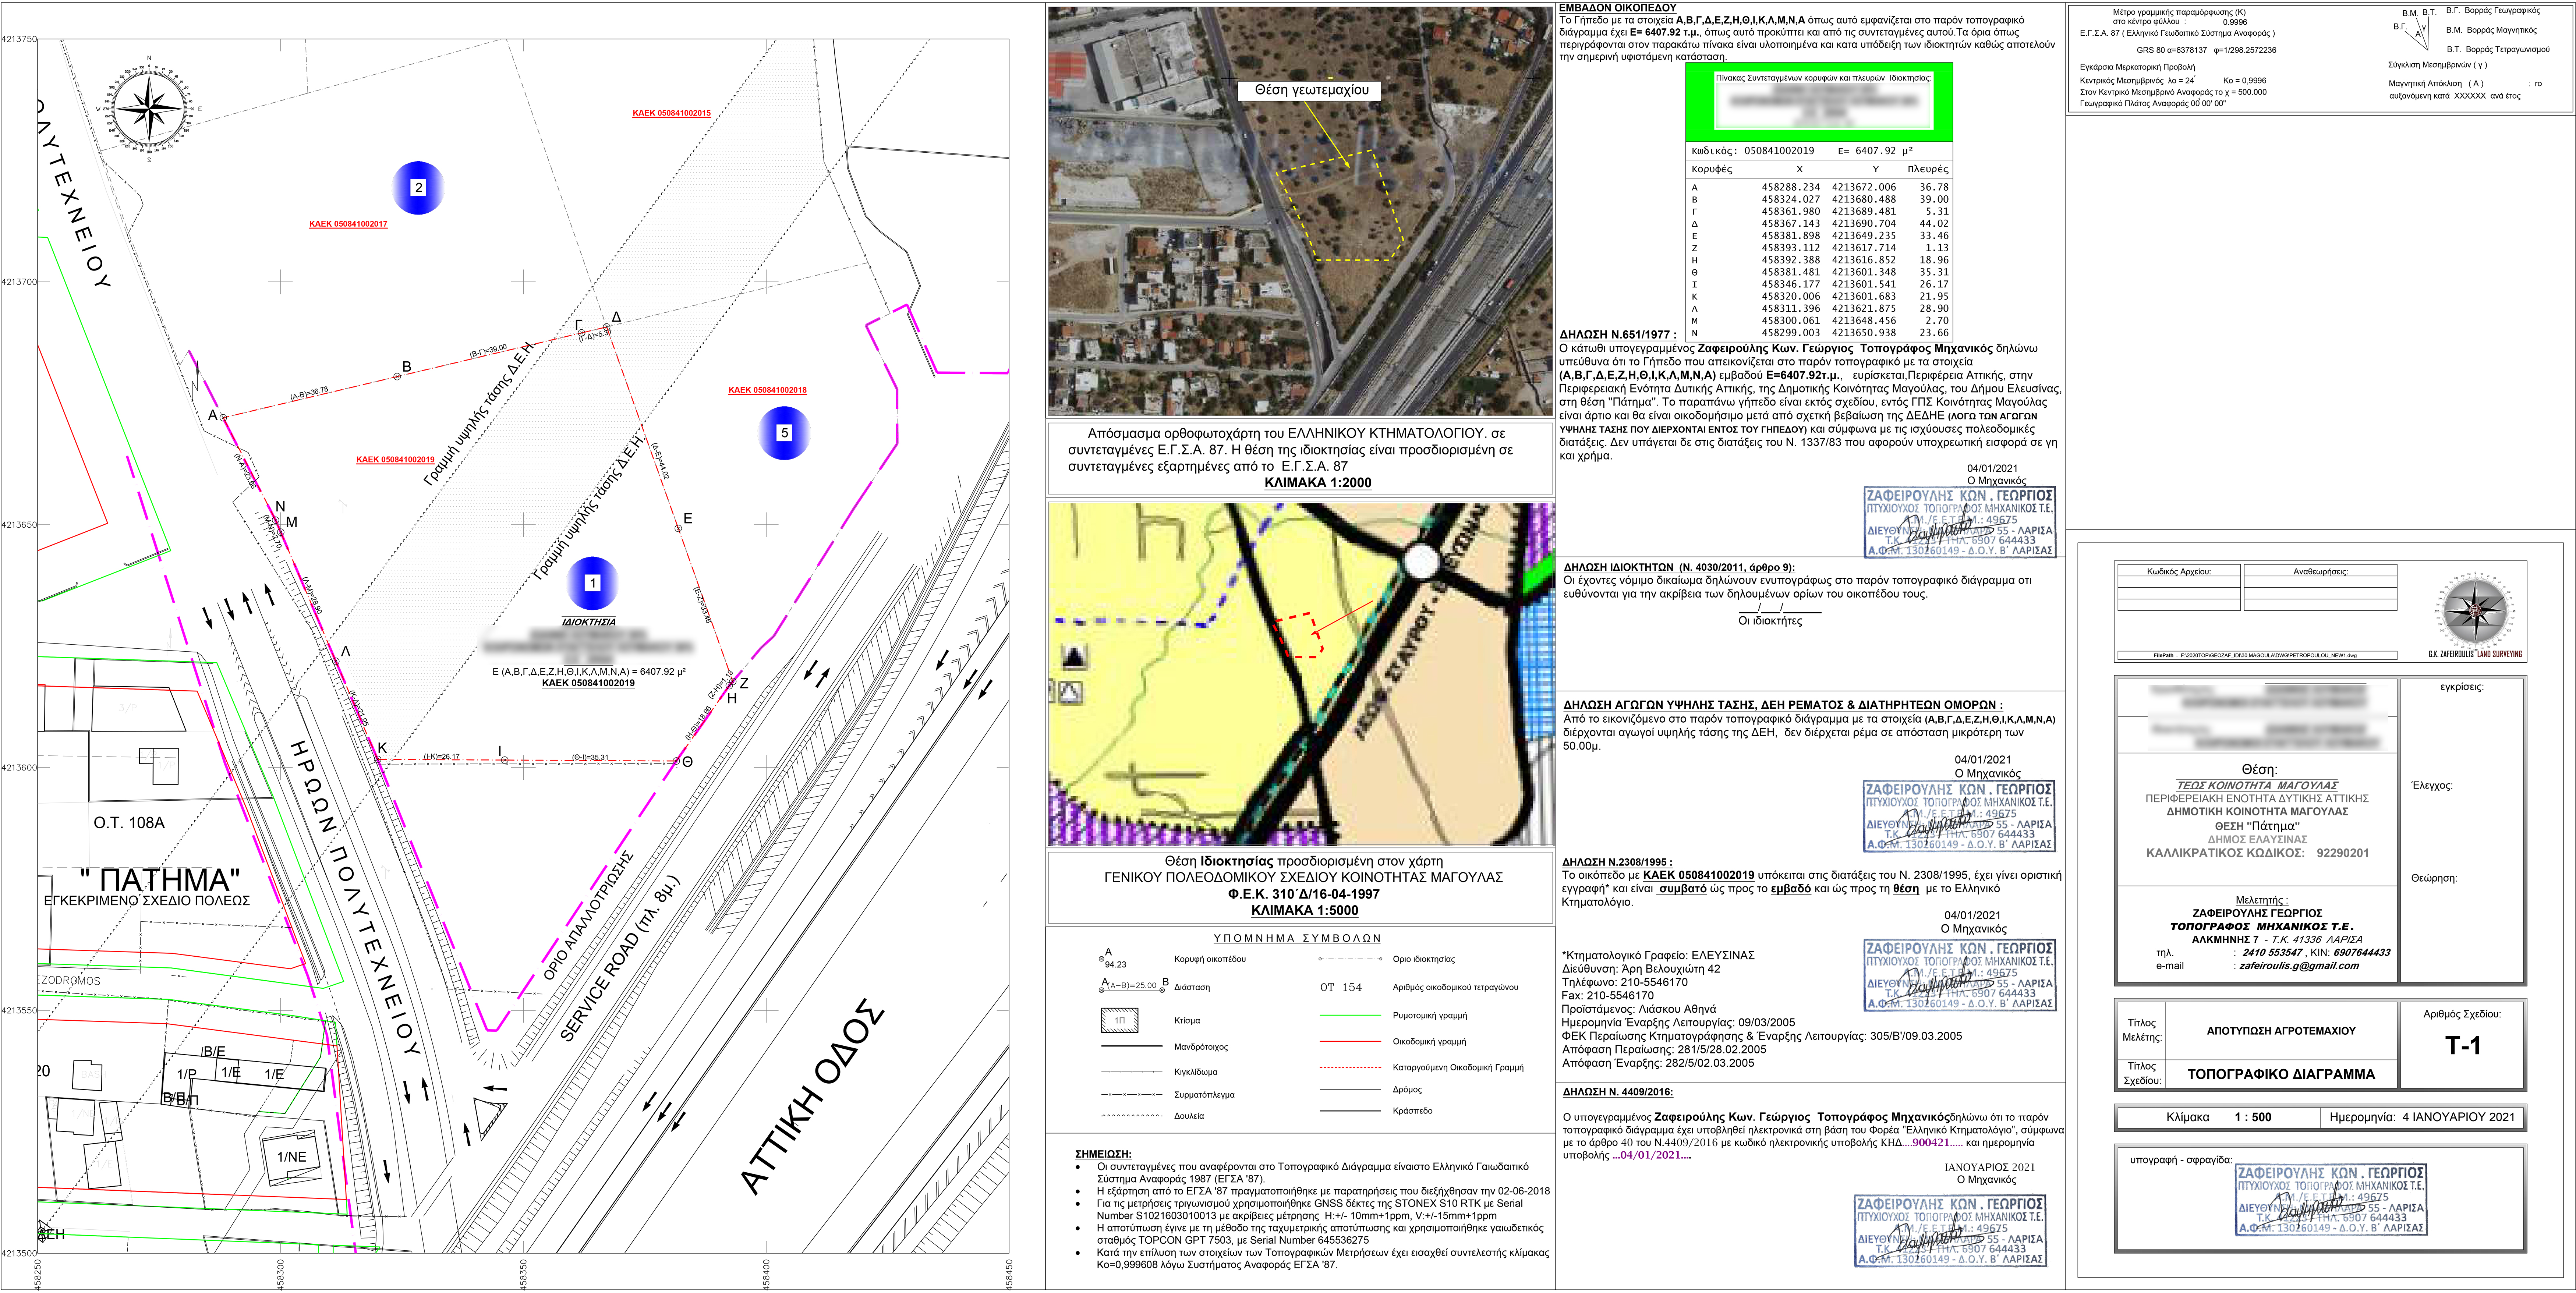Image resolution: width=2576 pixels, height=1293 pixels.
Task: Click the SERVICE ROAD (πλ. 8μ.) label
Action: click(620, 959)
